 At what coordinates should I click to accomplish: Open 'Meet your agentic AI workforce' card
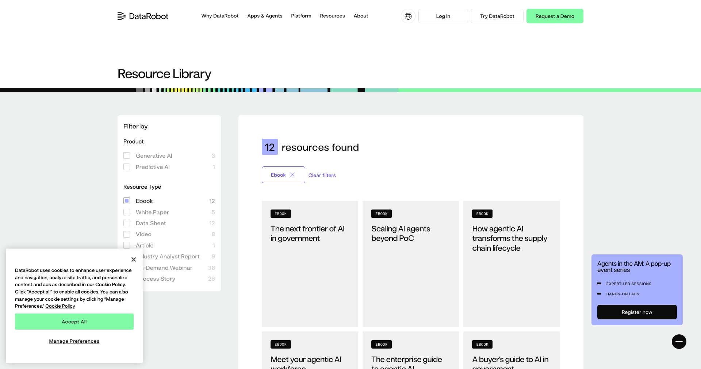tap(310, 350)
